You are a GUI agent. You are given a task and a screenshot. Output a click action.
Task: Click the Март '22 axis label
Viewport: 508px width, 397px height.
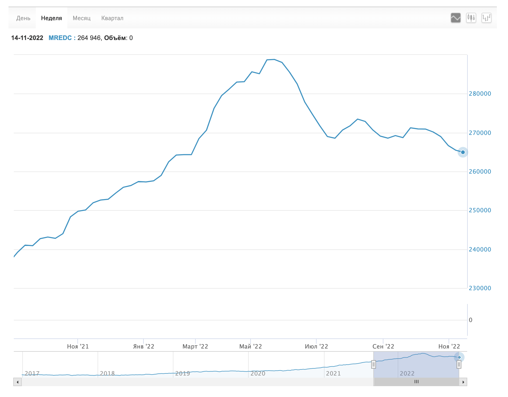195,346
